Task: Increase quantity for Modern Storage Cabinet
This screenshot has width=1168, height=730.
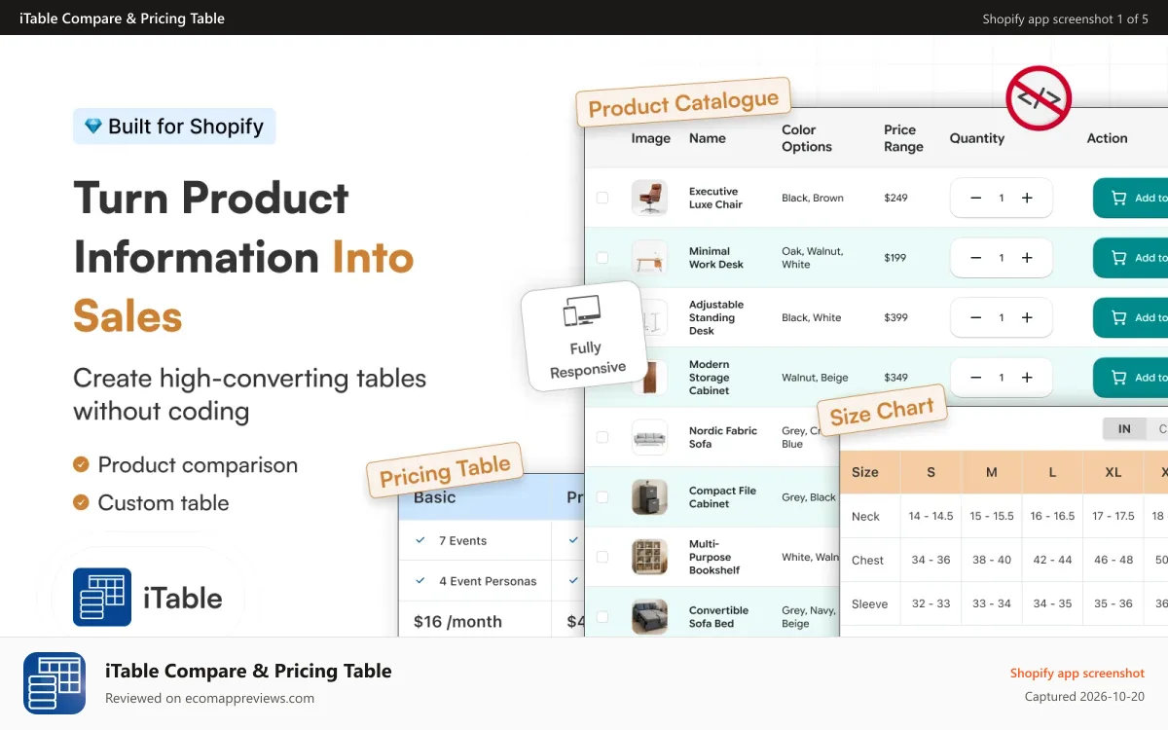Action: pyautogui.click(x=1027, y=378)
